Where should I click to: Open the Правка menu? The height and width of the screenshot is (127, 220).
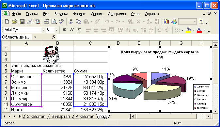point(32,14)
